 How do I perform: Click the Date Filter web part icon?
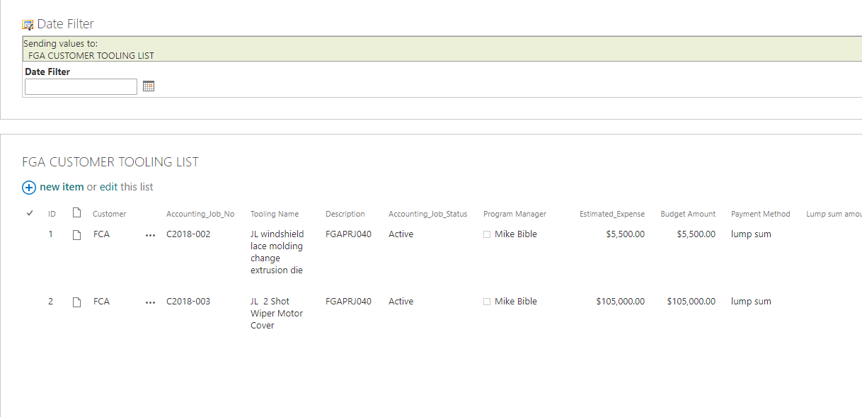[27, 23]
